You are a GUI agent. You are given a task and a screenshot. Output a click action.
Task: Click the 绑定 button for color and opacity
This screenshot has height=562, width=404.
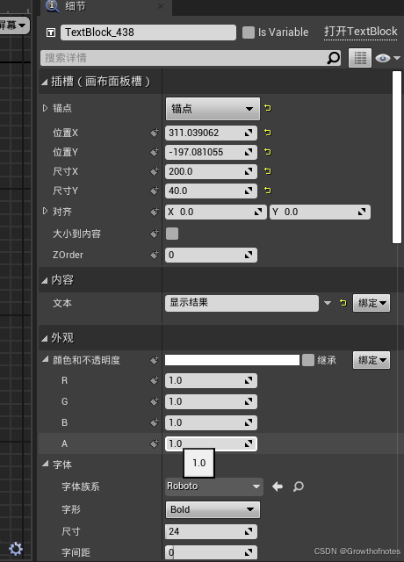(372, 360)
